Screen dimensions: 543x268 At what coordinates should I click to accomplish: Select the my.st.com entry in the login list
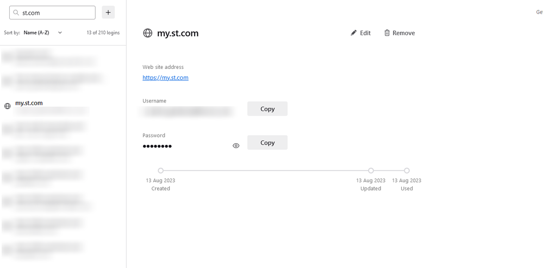(x=49, y=106)
